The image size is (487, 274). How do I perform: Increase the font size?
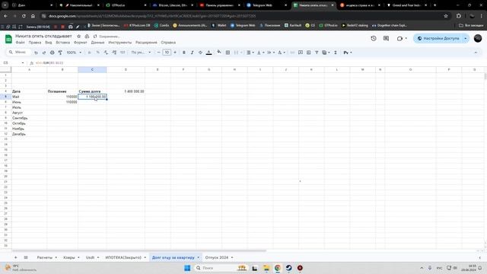[175, 53]
